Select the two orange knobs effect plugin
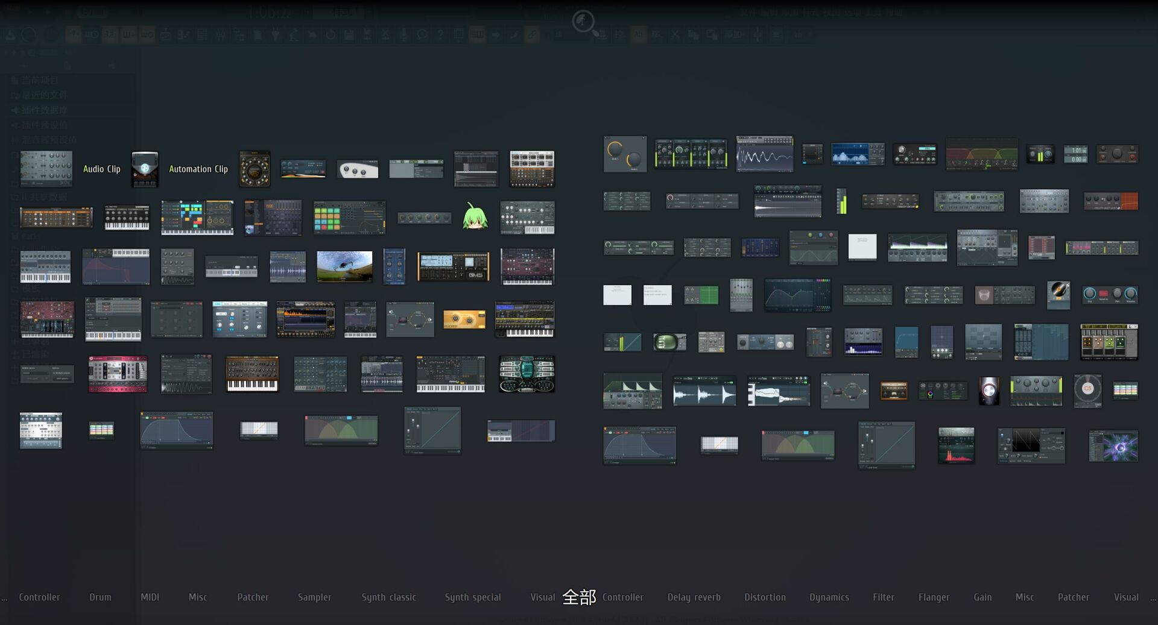1158x625 pixels. 624,154
